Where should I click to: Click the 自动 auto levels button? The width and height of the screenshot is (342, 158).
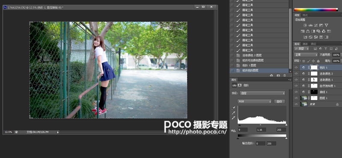279,101
